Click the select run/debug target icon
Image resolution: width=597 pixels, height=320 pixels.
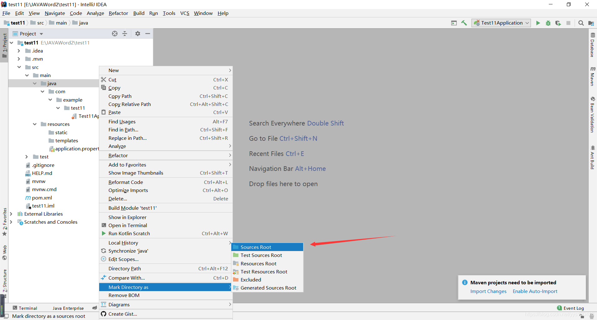click(x=454, y=23)
